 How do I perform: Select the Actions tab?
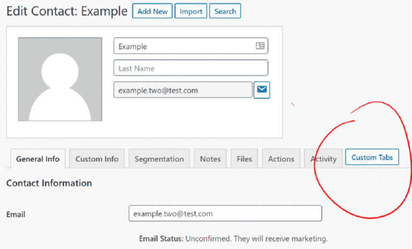pyautogui.click(x=281, y=159)
